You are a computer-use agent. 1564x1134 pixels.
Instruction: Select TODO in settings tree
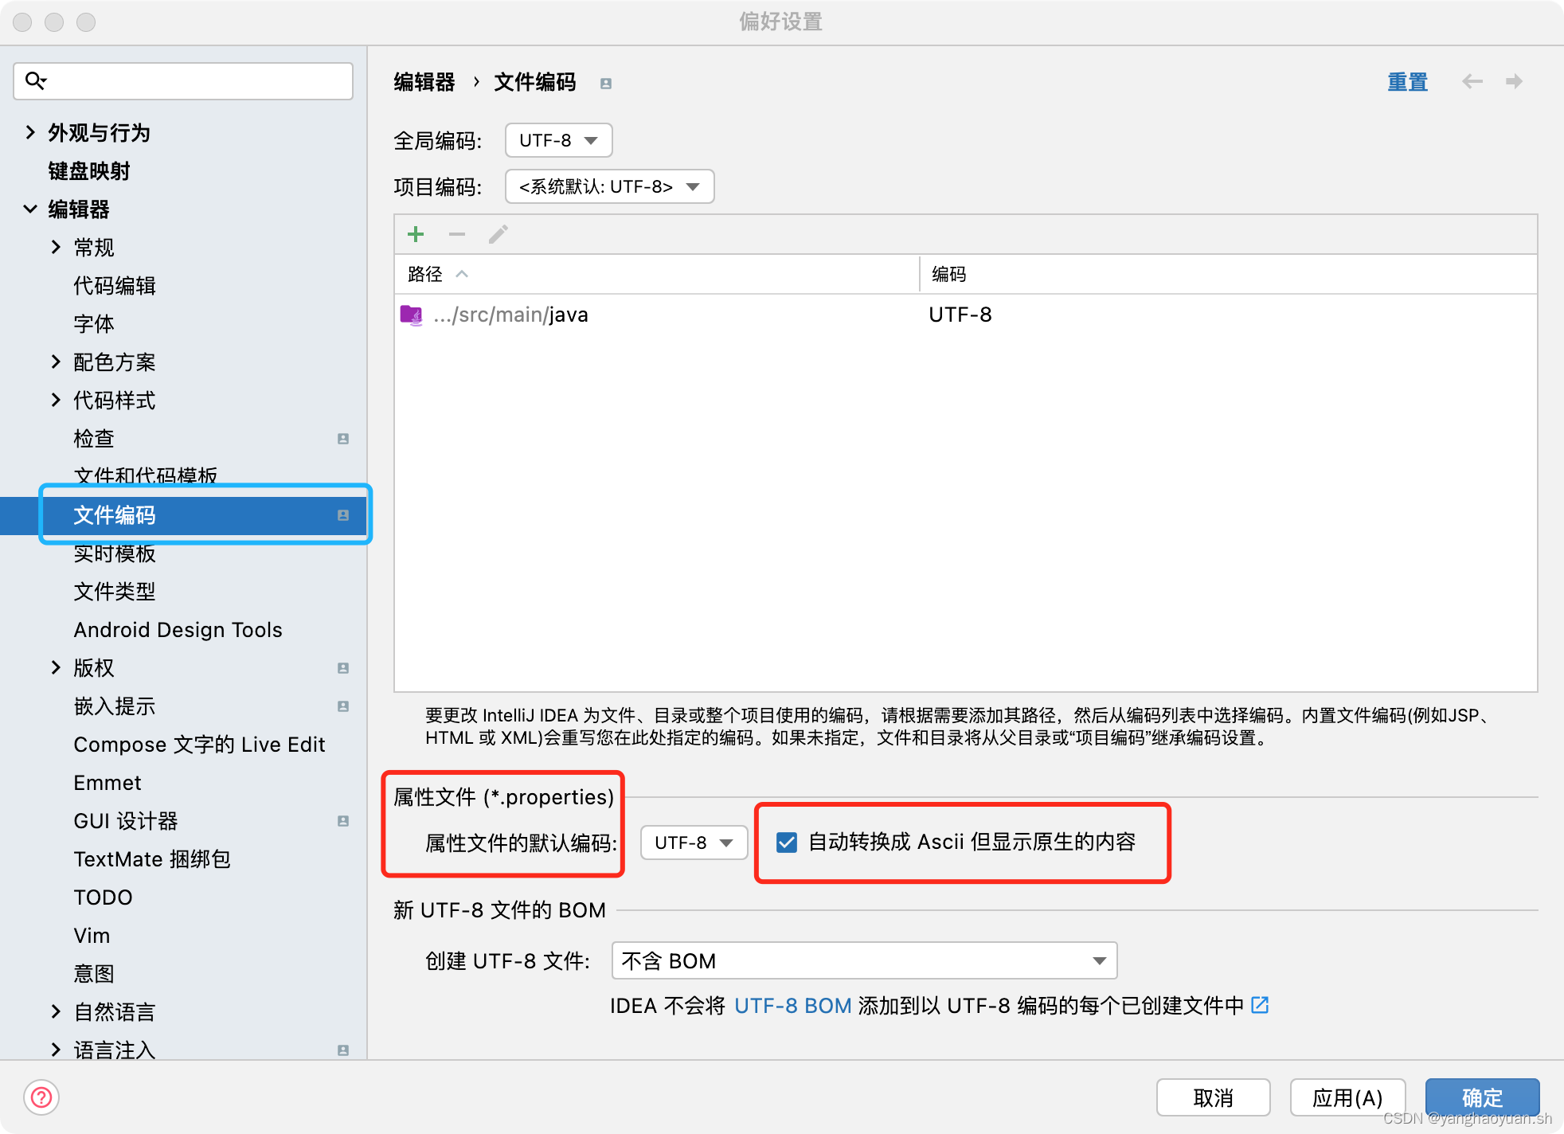(103, 897)
